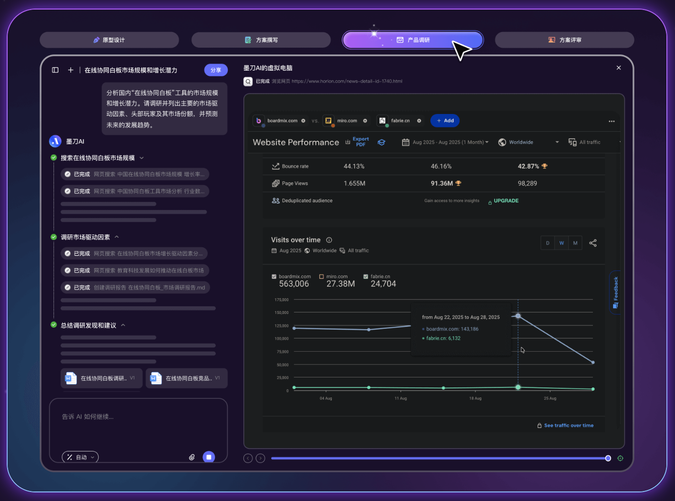Click the locate target icon beside slider
The image size is (675, 501).
[x=620, y=459]
